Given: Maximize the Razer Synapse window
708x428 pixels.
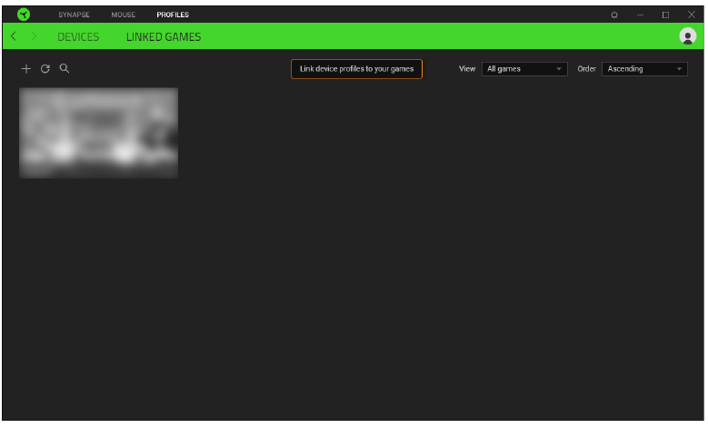Looking at the screenshot, I should point(665,15).
